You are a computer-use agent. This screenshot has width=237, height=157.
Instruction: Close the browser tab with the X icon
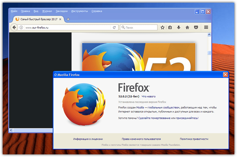60,19
